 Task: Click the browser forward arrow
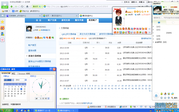[16, 6]
